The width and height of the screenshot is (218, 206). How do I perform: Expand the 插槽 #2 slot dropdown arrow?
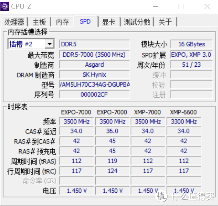[49, 44]
